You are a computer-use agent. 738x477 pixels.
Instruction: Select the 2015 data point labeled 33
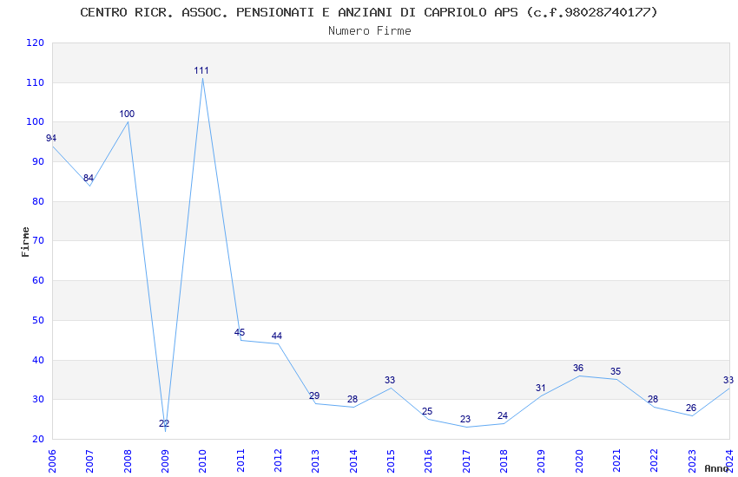tap(390, 380)
